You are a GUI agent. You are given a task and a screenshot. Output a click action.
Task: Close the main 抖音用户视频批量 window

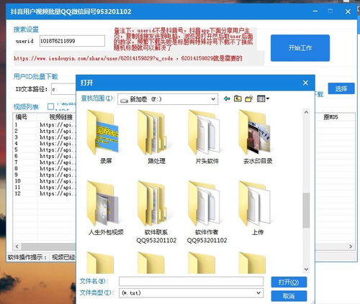(348, 11)
